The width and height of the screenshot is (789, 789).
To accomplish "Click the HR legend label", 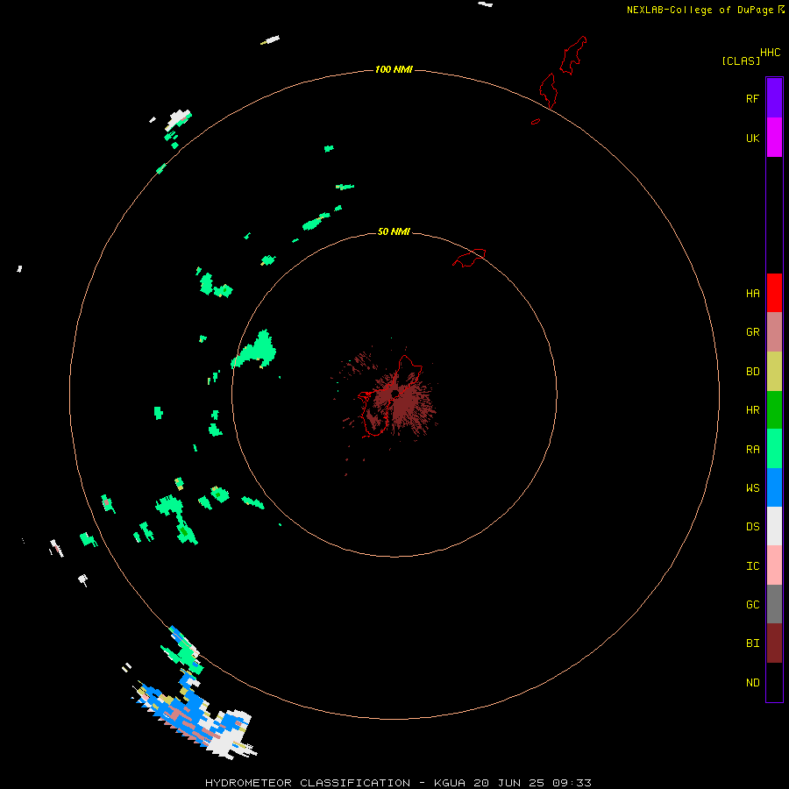I will [x=752, y=410].
